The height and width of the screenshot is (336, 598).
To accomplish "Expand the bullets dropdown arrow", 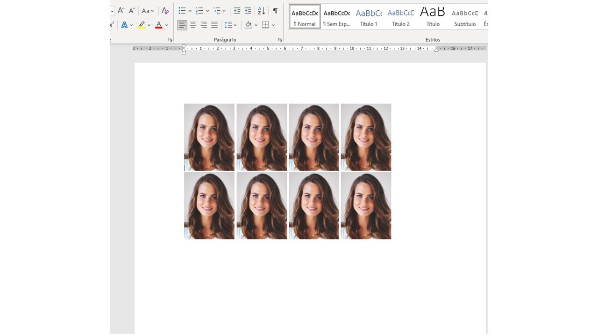I will (190, 11).
